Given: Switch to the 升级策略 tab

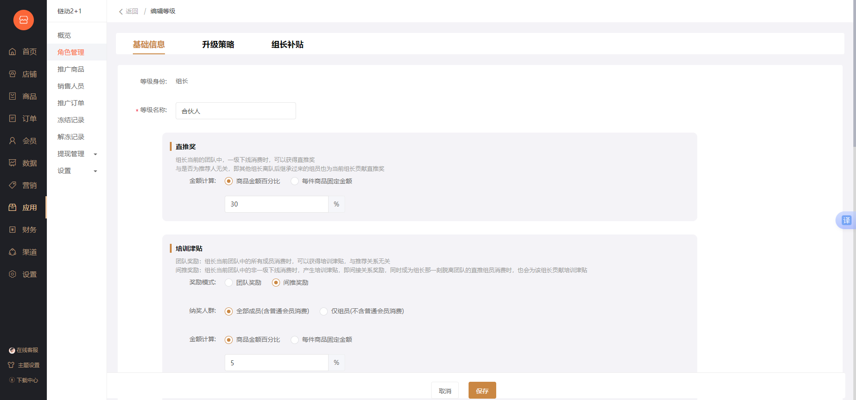Looking at the screenshot, I should 218,44.
